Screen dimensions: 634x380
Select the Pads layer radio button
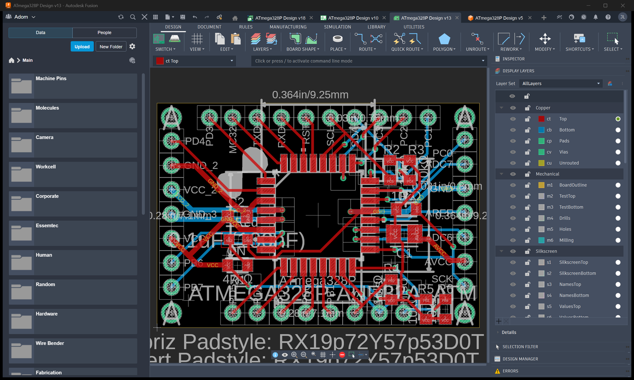pos(618,141)
